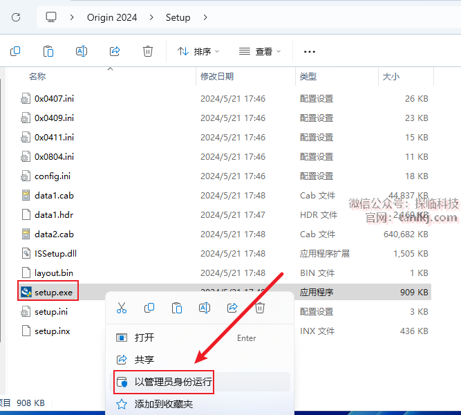
Task: Open the See more options ellipsis
Action: tap(310, 51)
